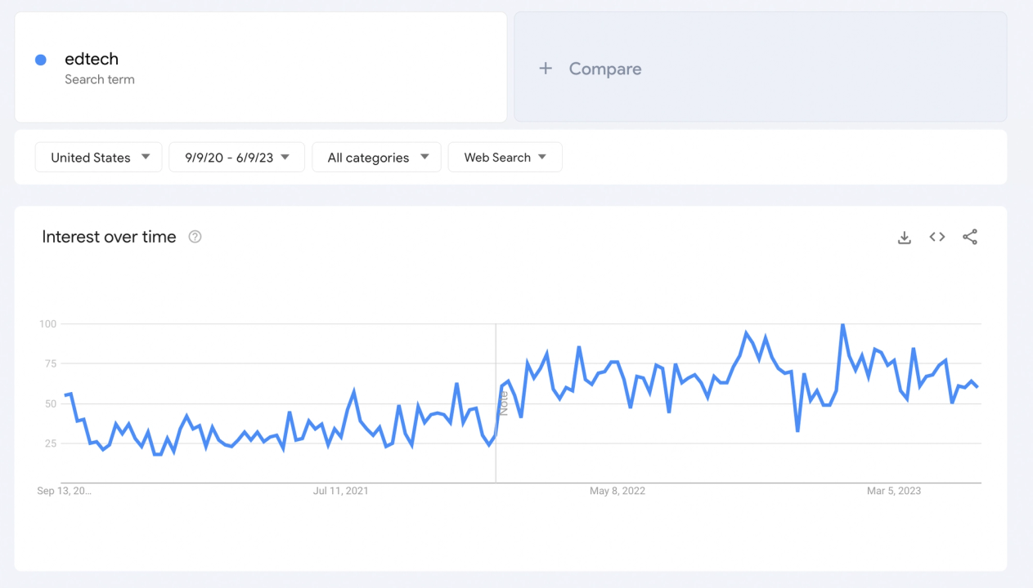Open the All categories dropdown
1033x588 pixels.
click(x=376, y=158)
